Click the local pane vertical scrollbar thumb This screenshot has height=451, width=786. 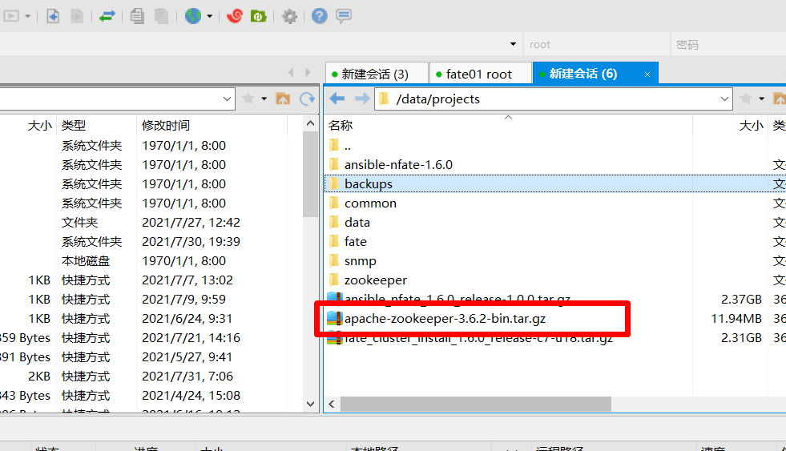pos(310,175)
